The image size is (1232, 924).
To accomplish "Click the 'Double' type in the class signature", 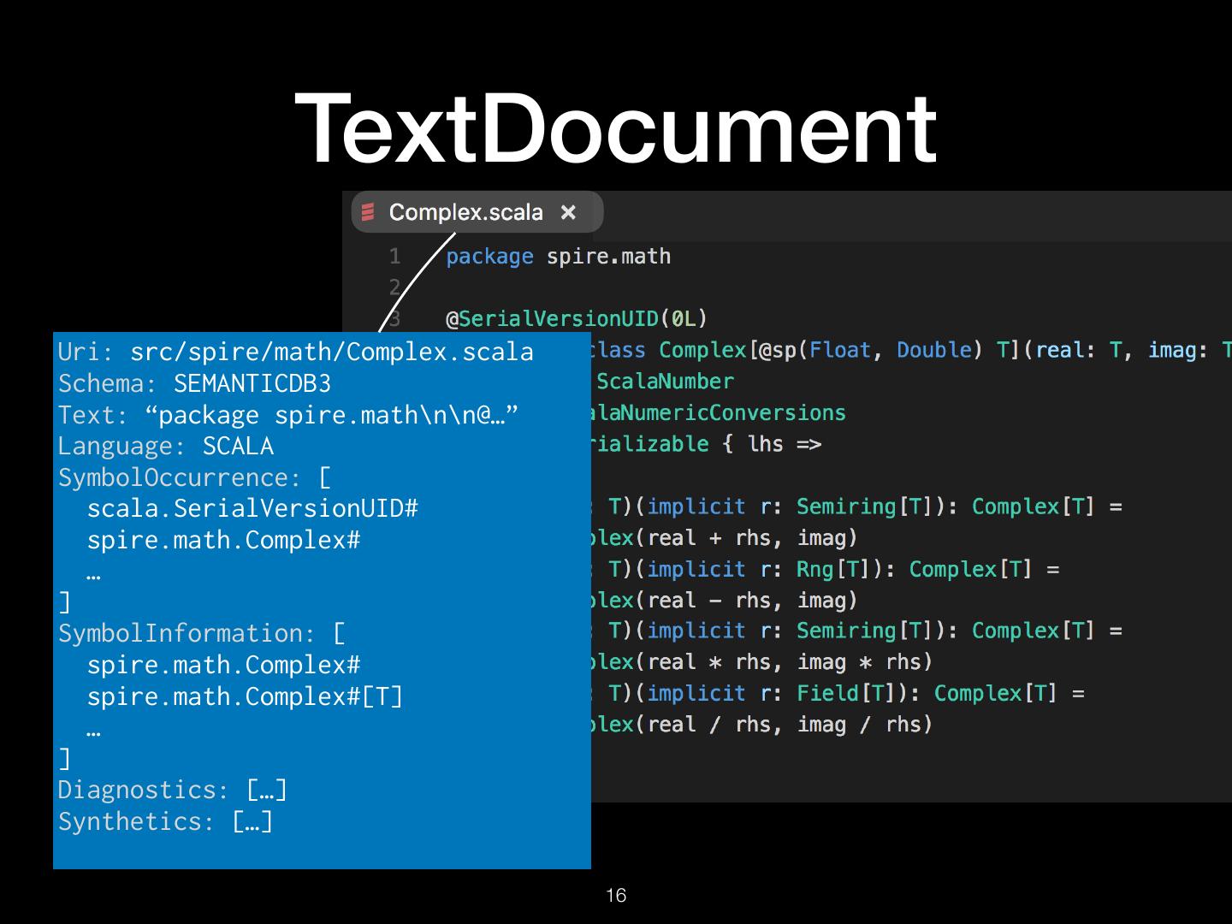I will 933,350.
